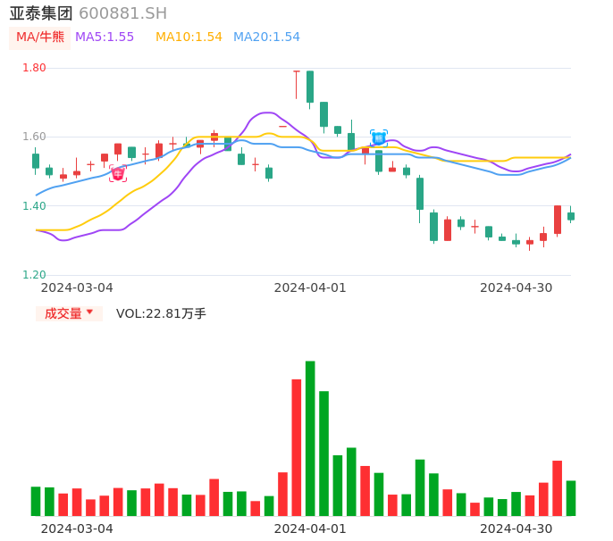Toggle the MA10 moving average legend
613x541 pixels.
pos(189,37)
